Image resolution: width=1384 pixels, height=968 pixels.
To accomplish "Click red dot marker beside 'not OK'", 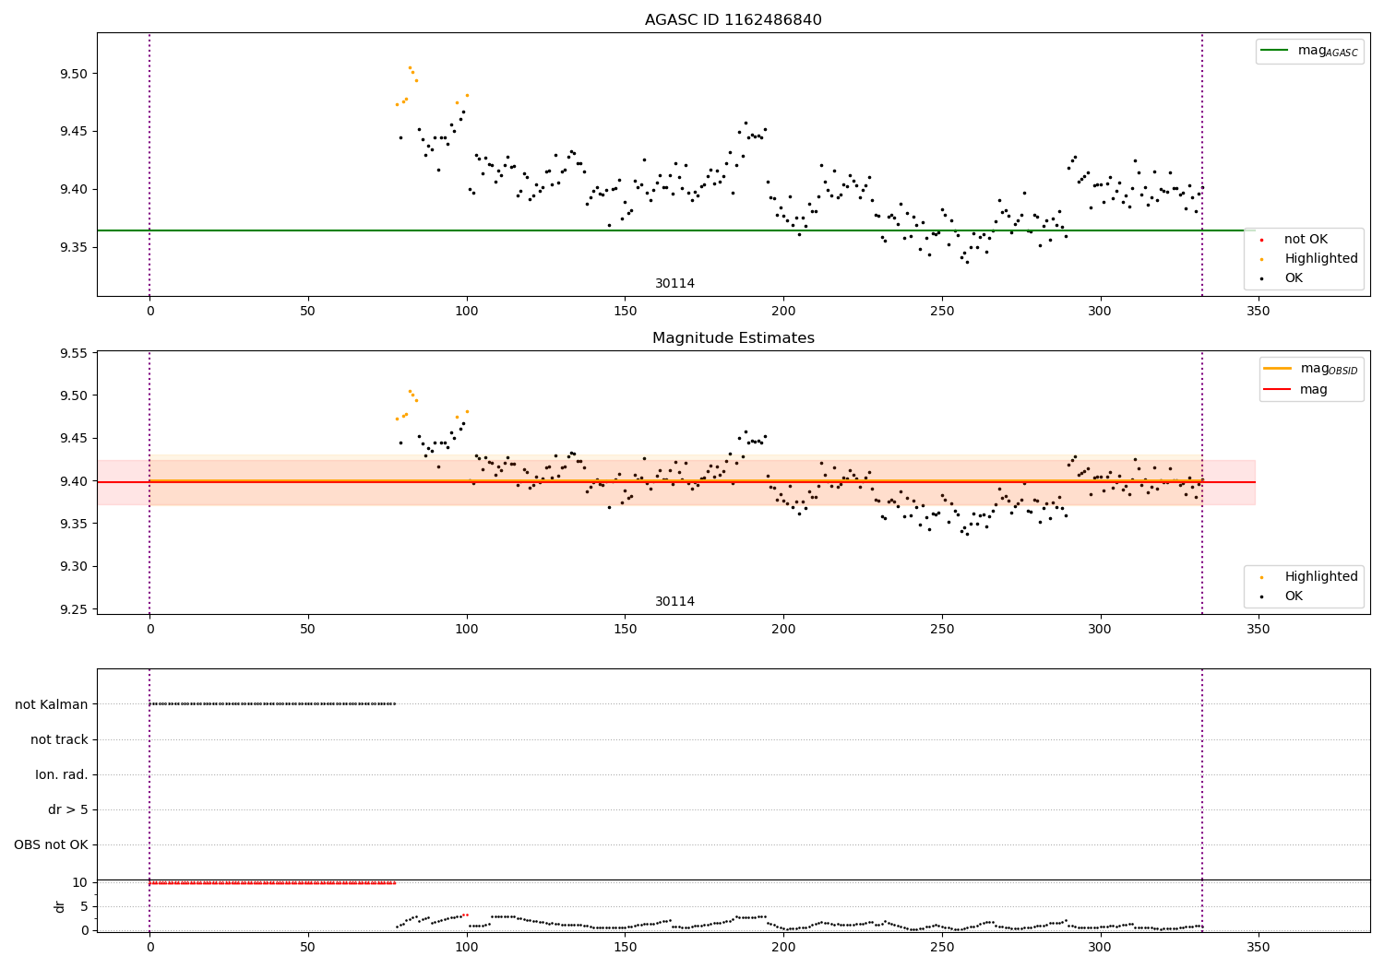I will pyautogui.click(x=1261, y=240).
